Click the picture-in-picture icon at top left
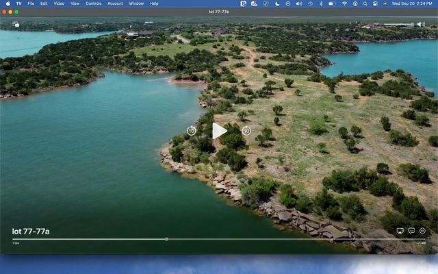 click(x=16, y=24)
